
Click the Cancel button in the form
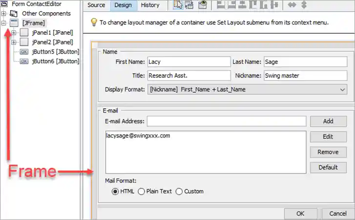(x=338, y=214)
